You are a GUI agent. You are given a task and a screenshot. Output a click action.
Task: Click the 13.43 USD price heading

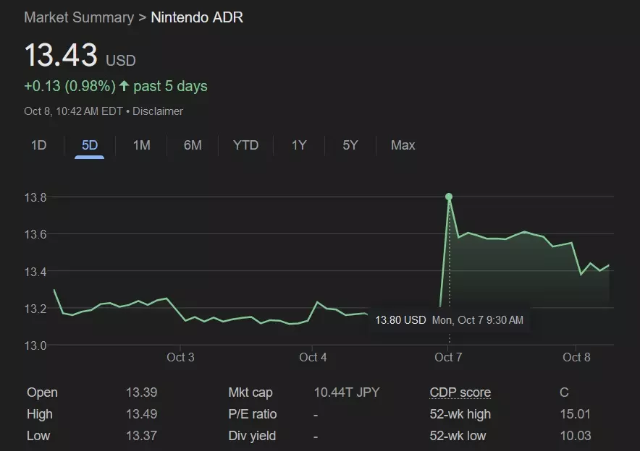point(62,56)
